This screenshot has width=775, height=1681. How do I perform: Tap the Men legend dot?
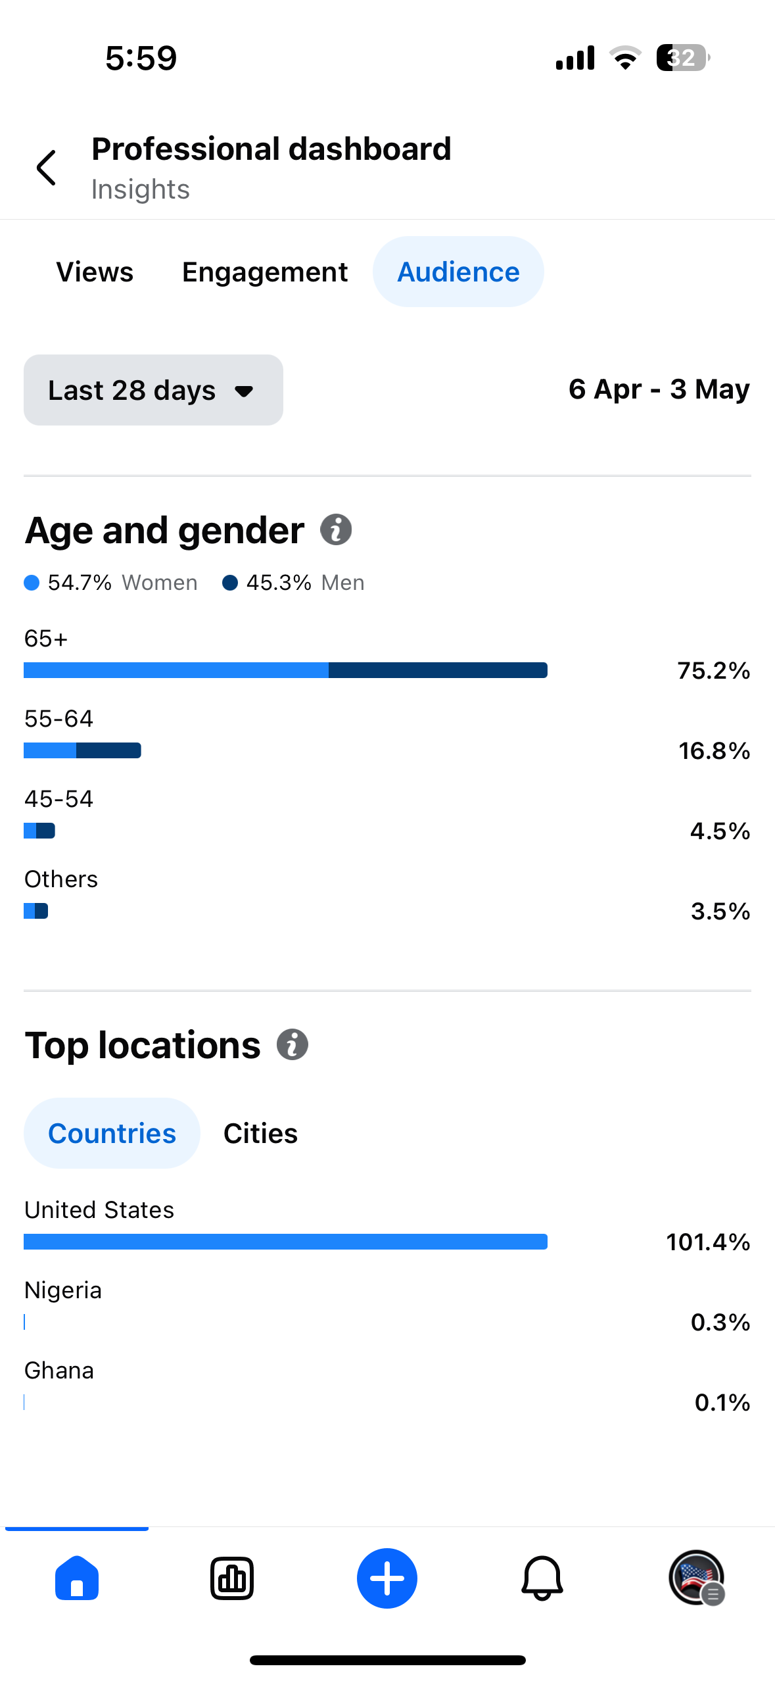click(230, 583)
